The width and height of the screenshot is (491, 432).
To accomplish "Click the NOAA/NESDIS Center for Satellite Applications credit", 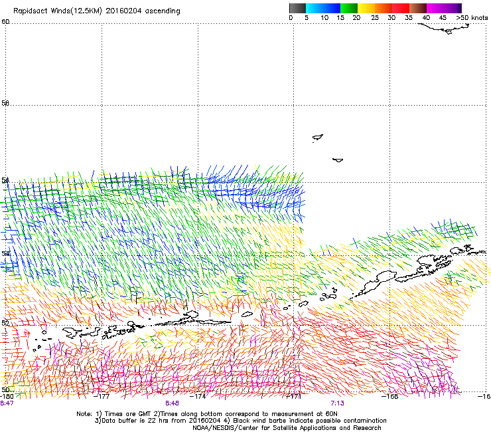I will tap(287, 428).
